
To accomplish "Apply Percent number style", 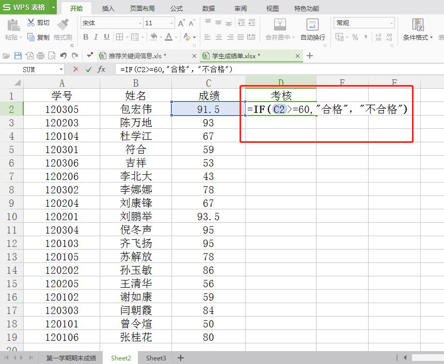I will [356, 37].
